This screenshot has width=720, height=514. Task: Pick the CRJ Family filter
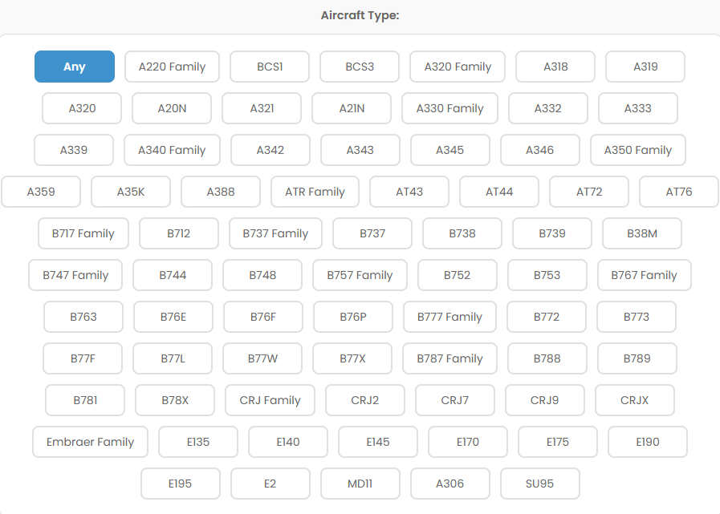point(270,400)
